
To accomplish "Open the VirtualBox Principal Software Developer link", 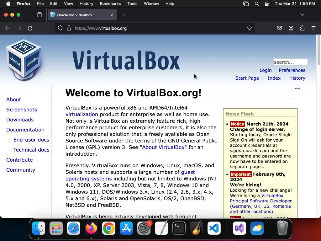I will click(260, 203).
